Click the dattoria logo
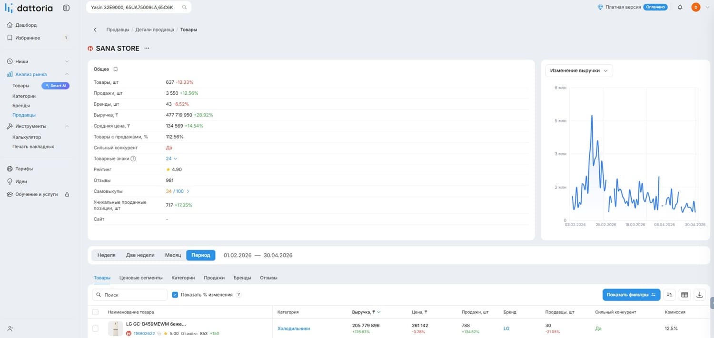The width and height of the screenshot is (714, 338). click(x=29, y=8)
